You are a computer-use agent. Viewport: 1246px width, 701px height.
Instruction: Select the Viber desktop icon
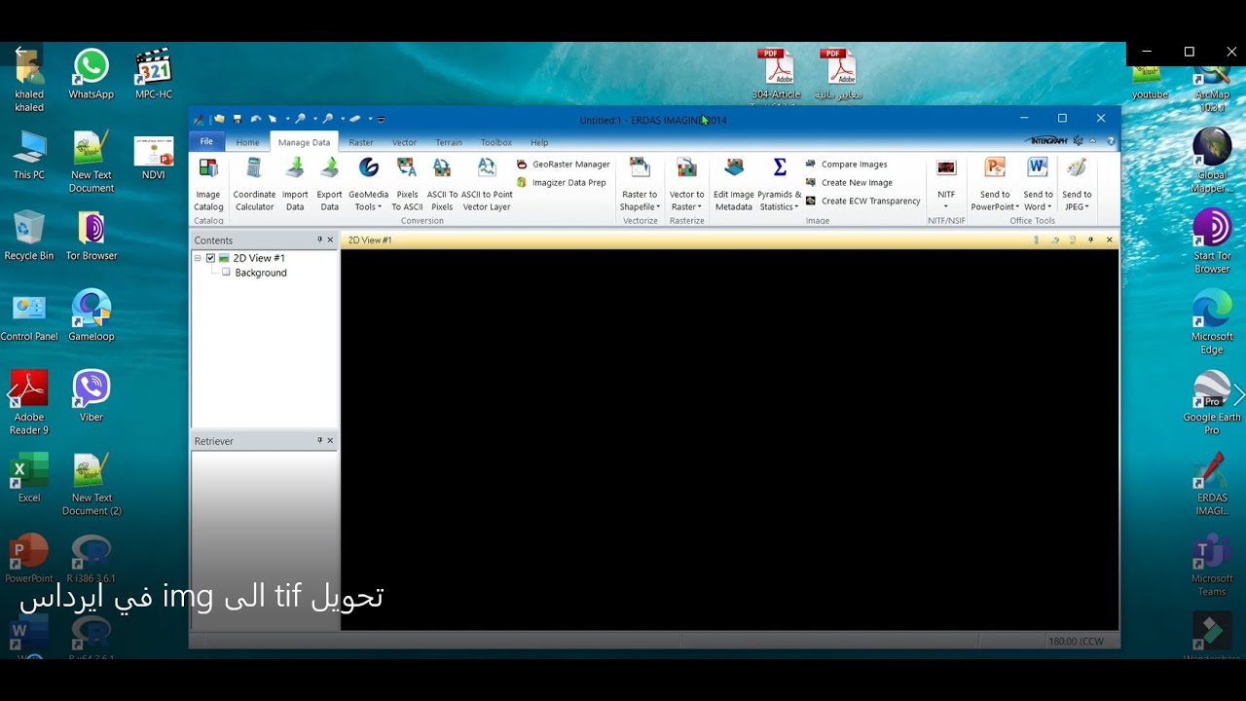pyautogui.click(x=91, y=396)
